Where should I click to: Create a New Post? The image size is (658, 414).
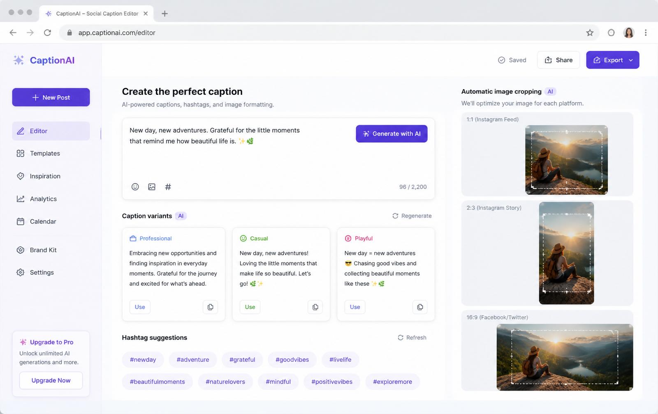(x=51, y=97)
